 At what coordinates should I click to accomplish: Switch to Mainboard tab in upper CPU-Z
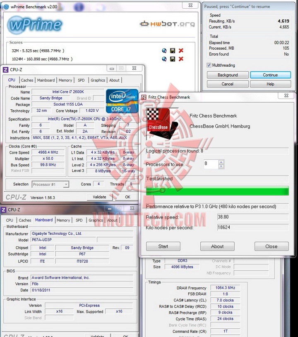[46, 80]
